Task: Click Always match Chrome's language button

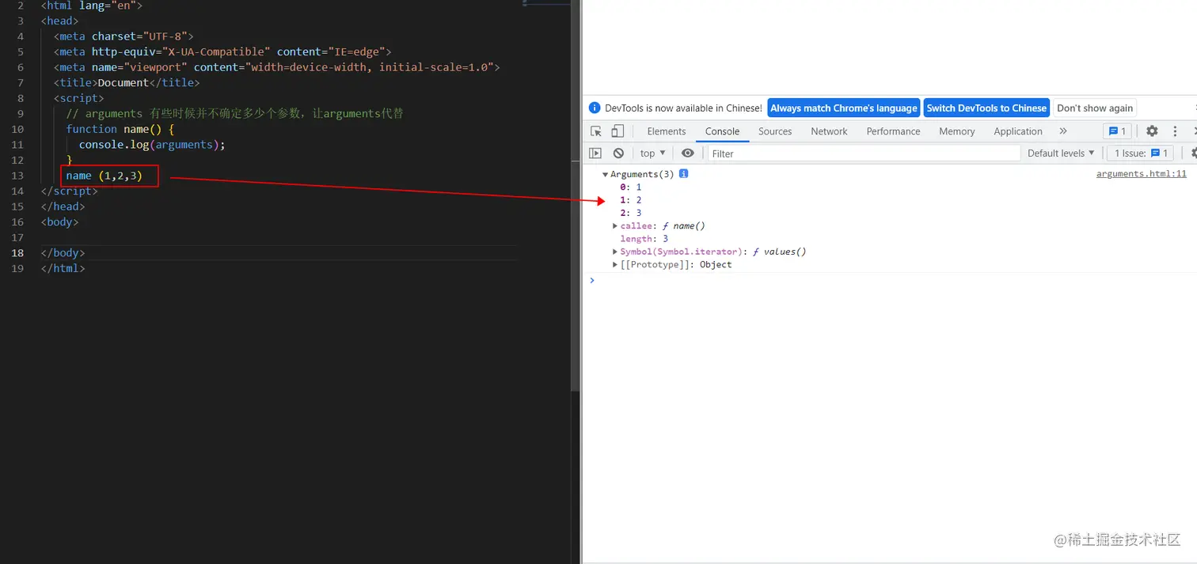Action: [x=844, y=108]
